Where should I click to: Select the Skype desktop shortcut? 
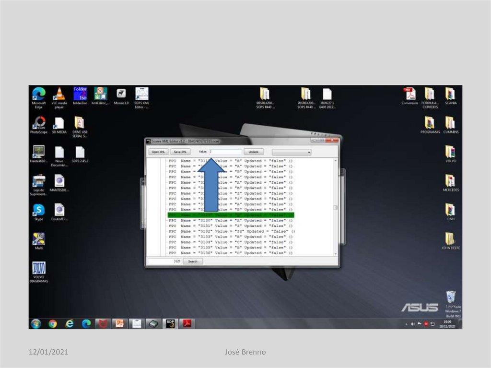coord(38,212)
